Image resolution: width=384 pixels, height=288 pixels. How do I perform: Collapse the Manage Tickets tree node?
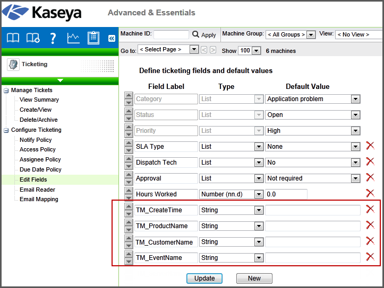6,91
